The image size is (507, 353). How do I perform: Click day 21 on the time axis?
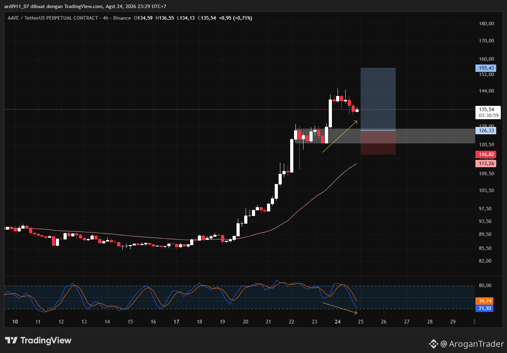tap(268, 322)
